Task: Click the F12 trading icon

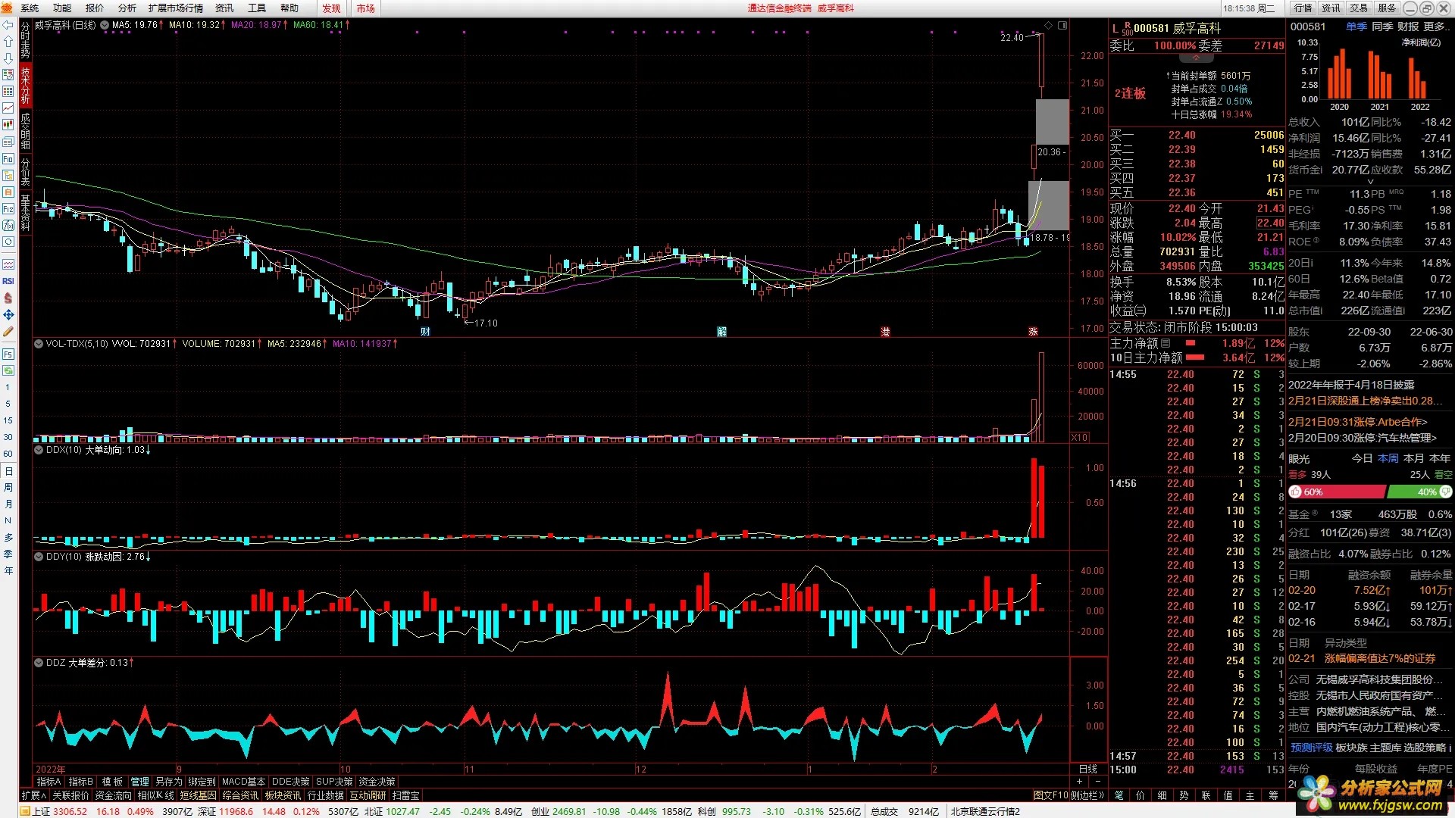Action: click(8, 208)
